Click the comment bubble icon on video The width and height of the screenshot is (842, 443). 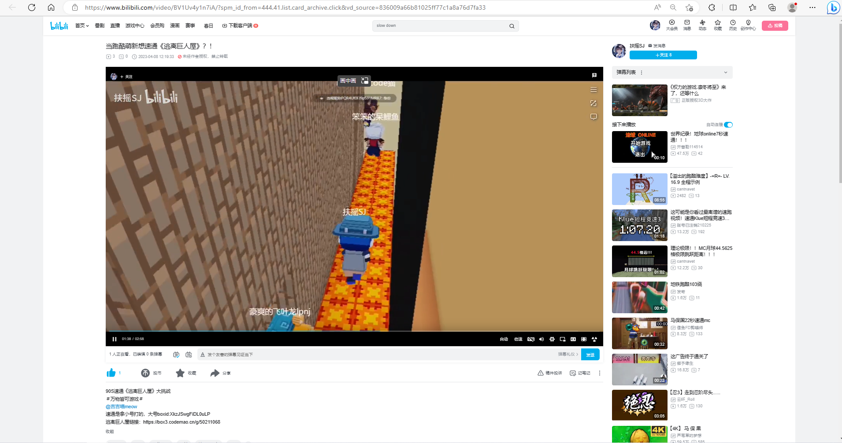[593, 117]
